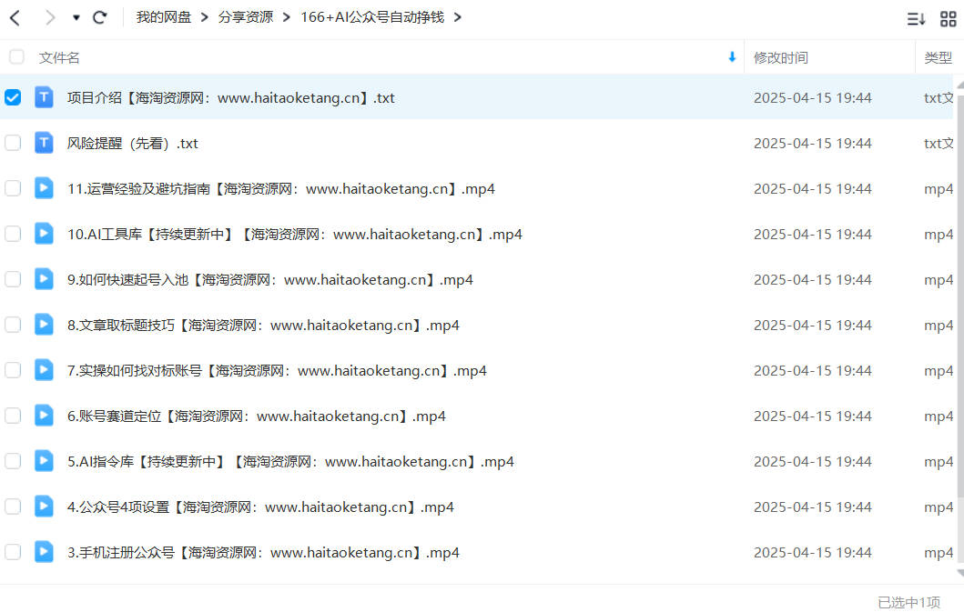The width and height of the screenshot is (964, 612).
Task: Click video icon of 11.运营经验及避坑指南
Action: point(44,188)
